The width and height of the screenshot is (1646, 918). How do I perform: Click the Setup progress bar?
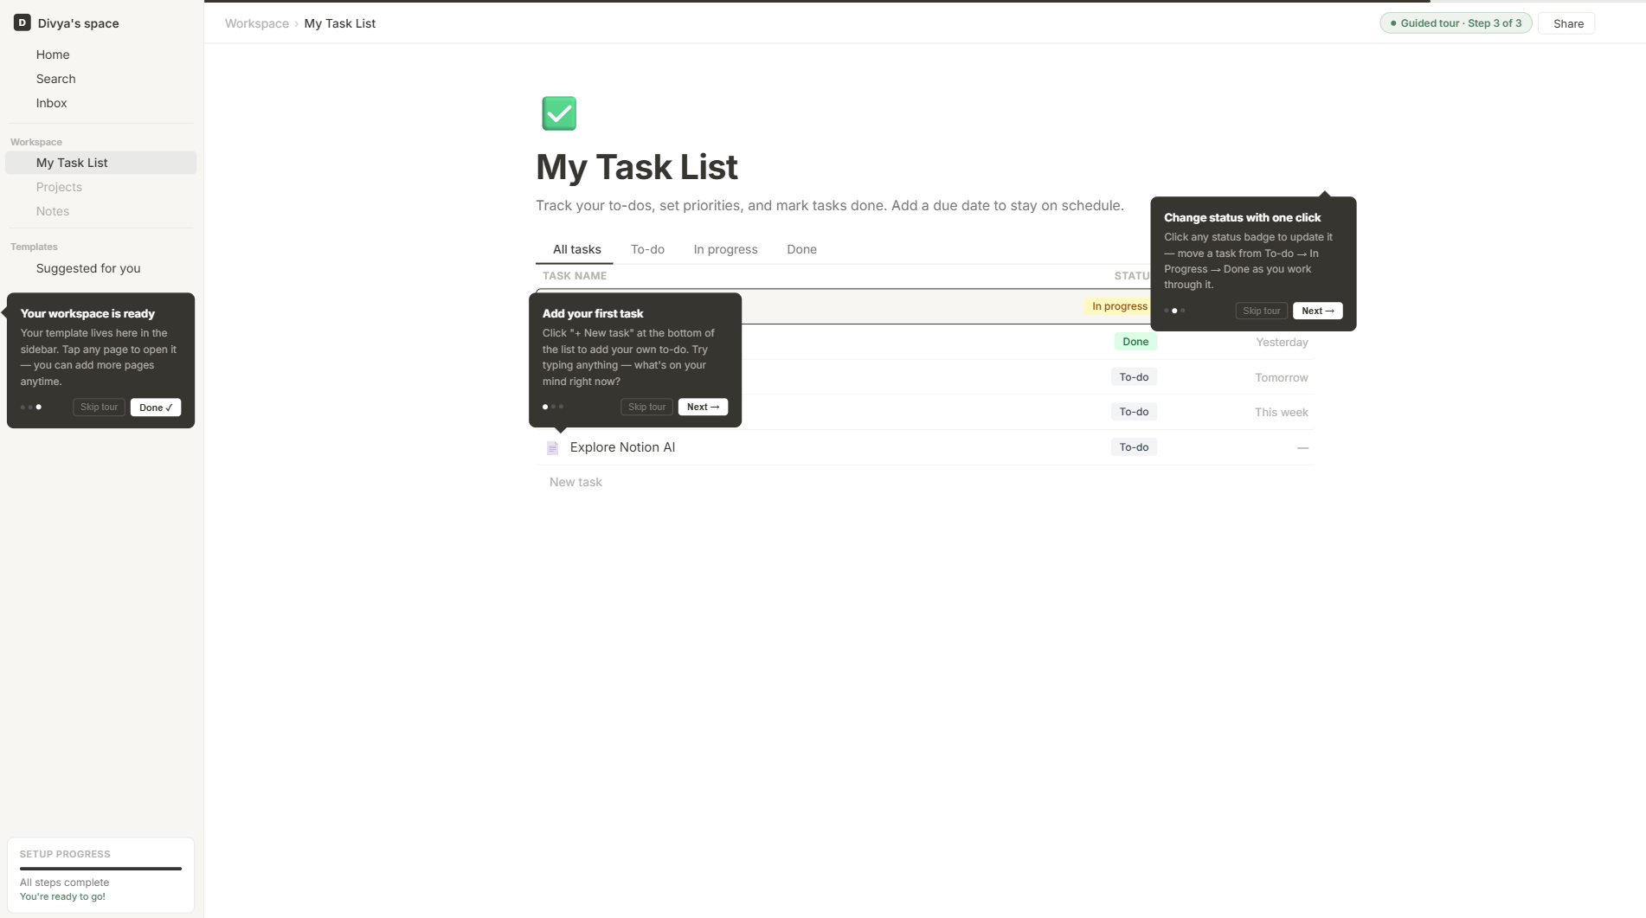point(100,869)
